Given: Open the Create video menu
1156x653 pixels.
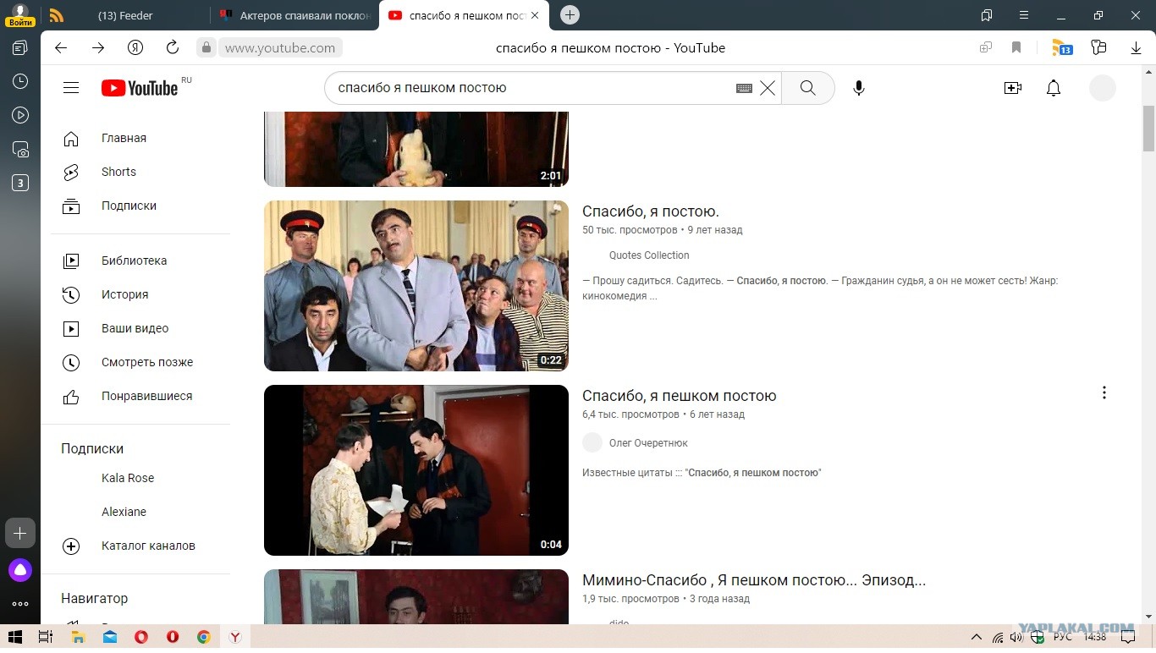Looking at the screenshot, I should pos(1013,88).
